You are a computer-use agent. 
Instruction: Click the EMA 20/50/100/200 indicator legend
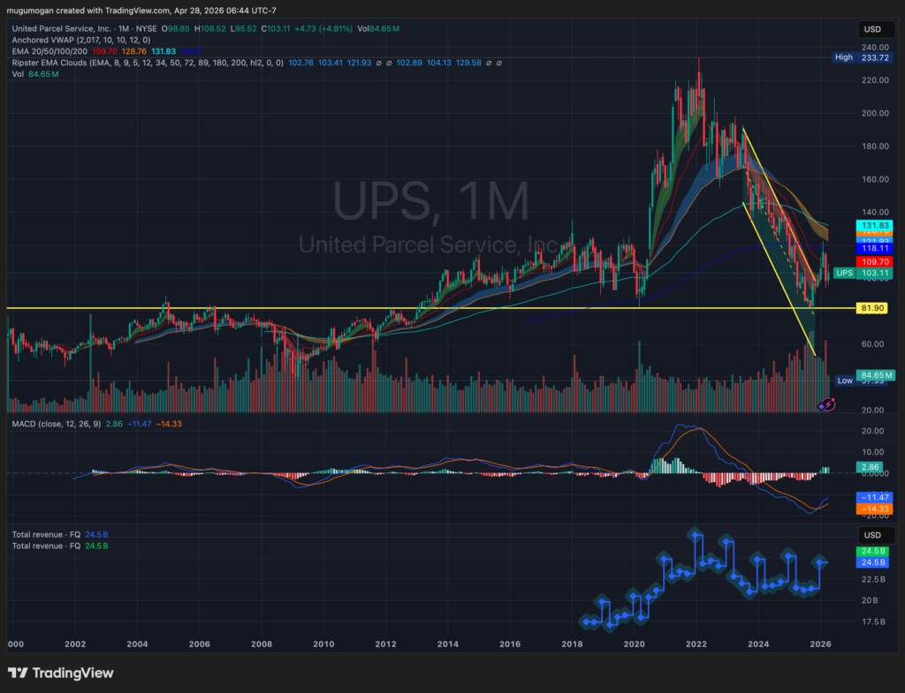click(51, 51)
